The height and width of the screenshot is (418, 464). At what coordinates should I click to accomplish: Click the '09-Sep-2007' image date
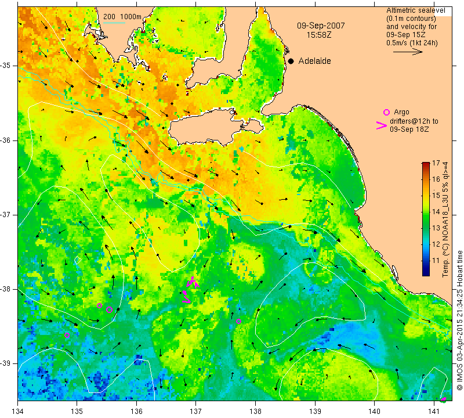(321, 26)
